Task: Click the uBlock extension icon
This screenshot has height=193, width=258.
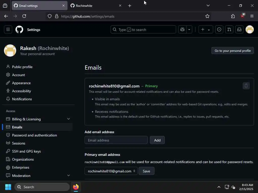Action: pos(243,16)
